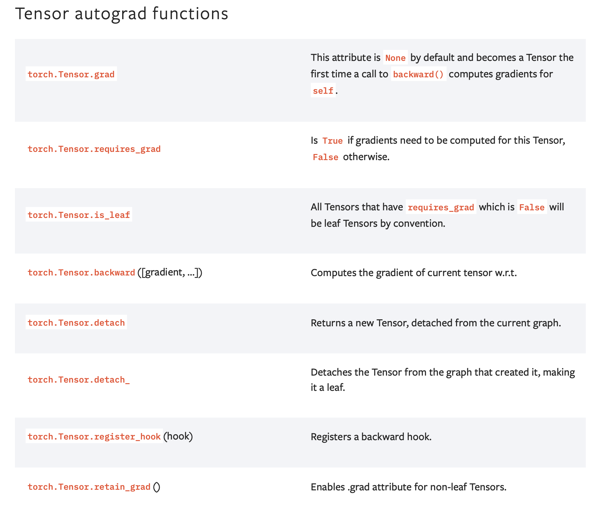This screenshot has width=605, height=515.
Task: Click the 'Registers a backward hook.' description
Action: pyautogui.click(x=371, y=437)
